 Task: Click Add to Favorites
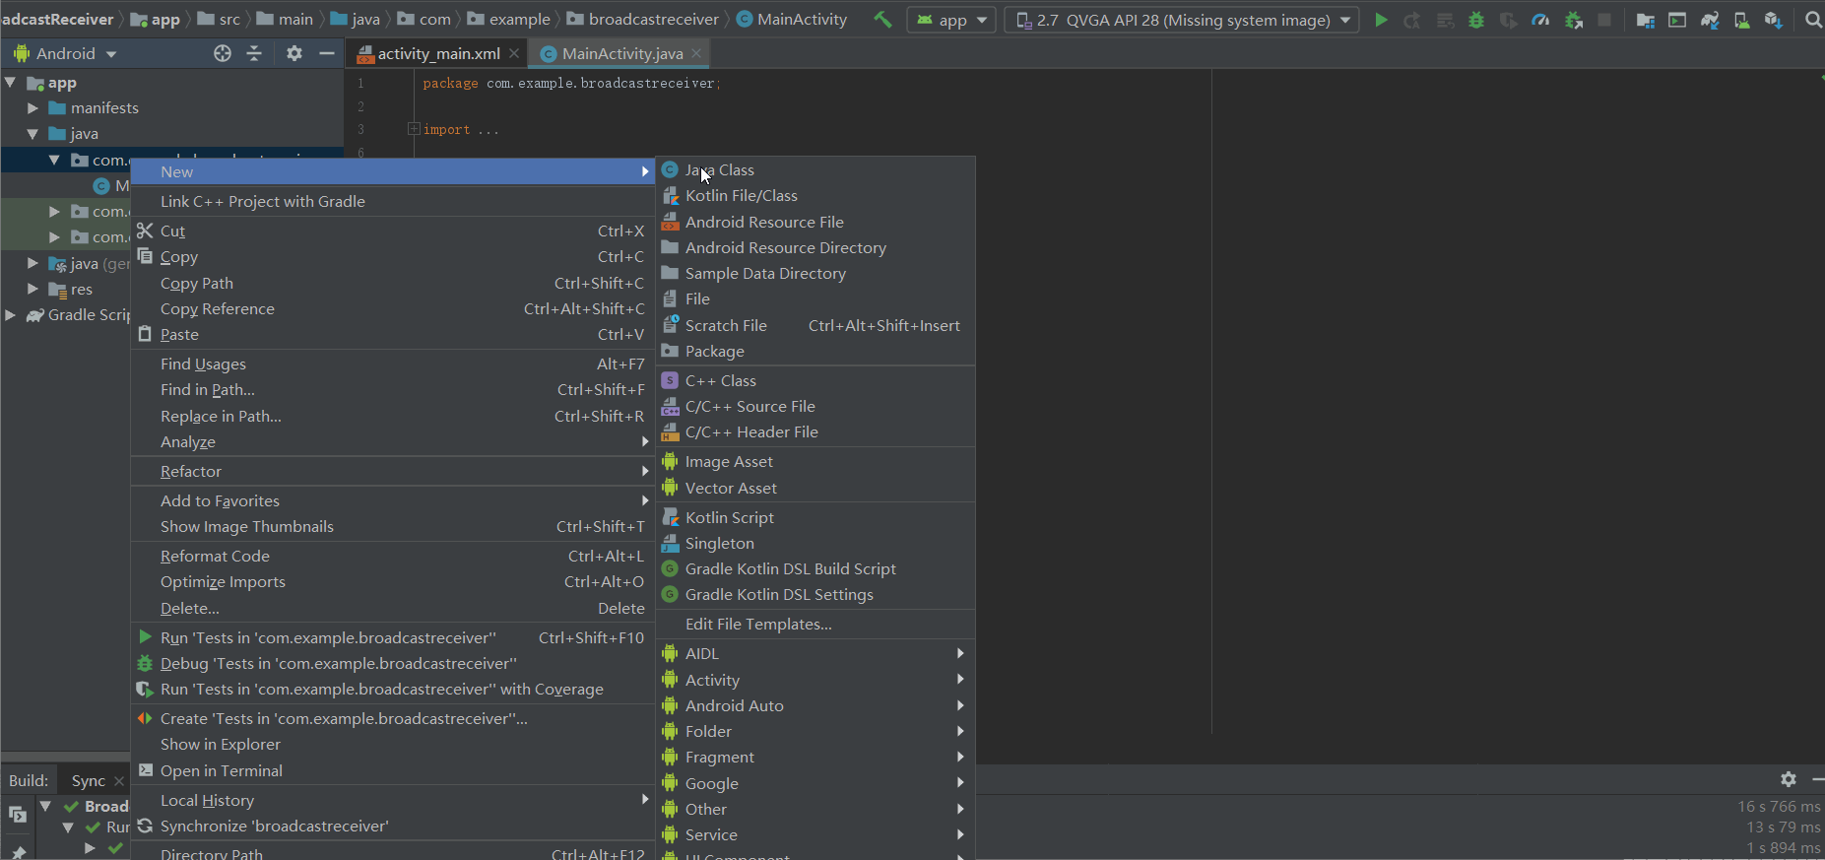coord(393,500)
